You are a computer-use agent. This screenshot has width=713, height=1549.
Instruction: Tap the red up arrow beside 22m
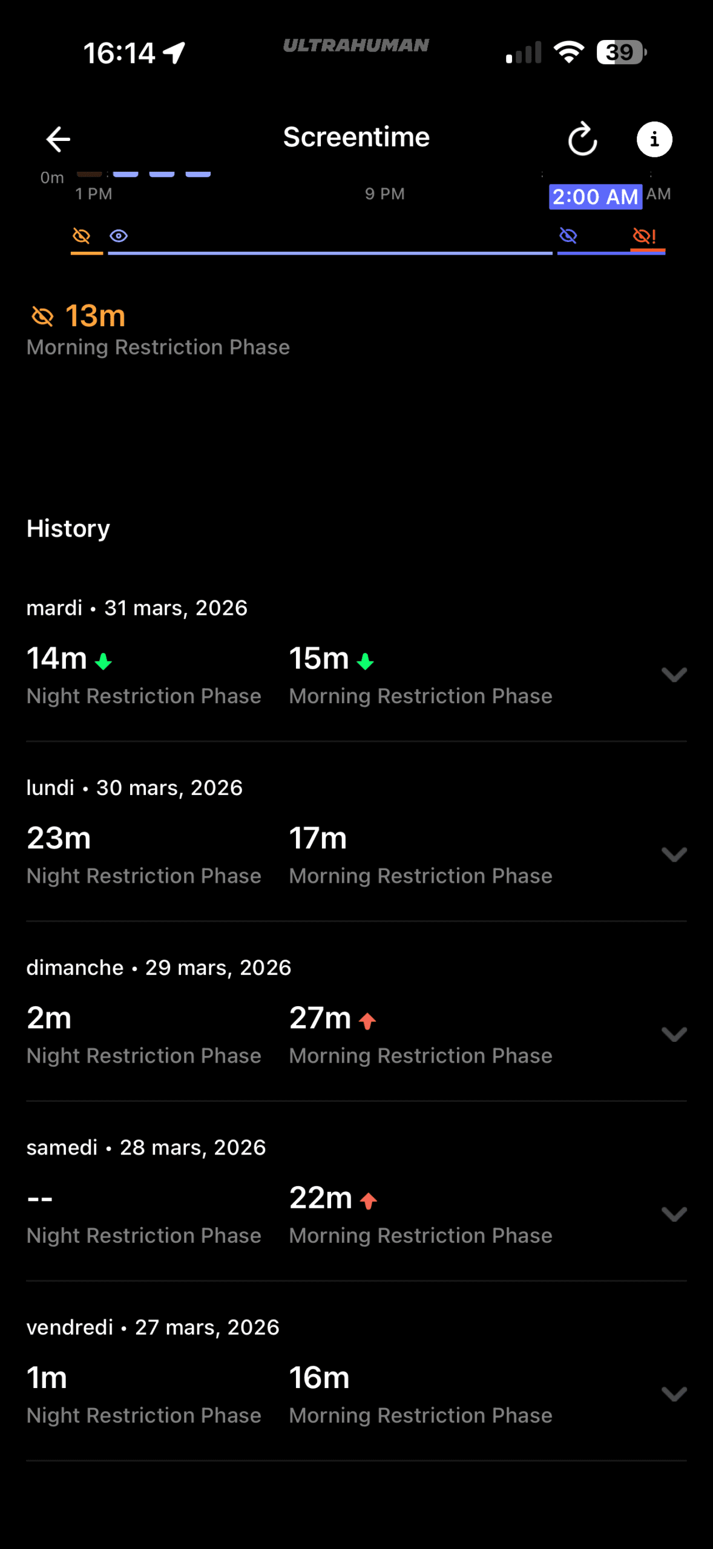tap(368, 1201)
